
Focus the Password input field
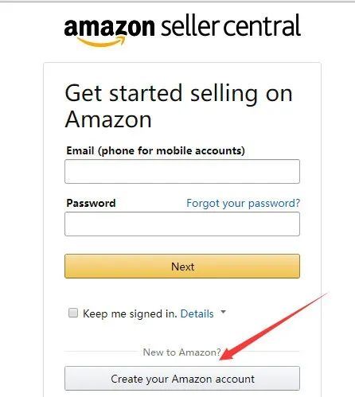[182, 224]
